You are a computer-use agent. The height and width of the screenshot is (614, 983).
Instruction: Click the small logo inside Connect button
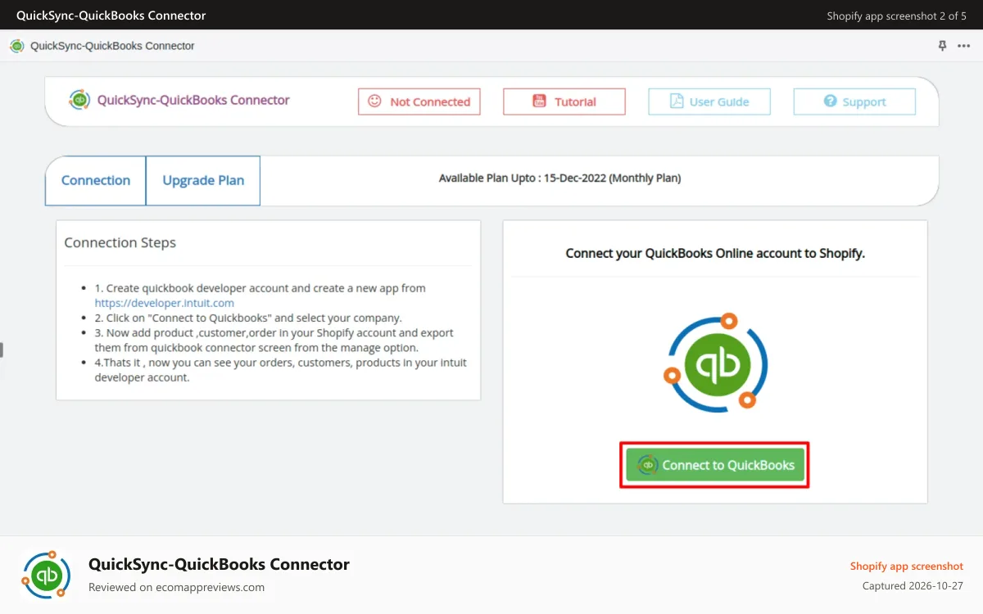648,465
